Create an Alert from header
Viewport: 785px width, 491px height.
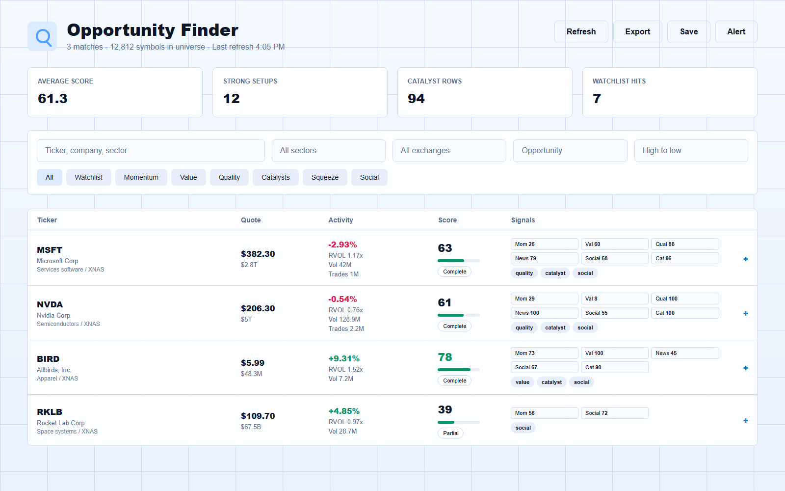pos(736,32)
